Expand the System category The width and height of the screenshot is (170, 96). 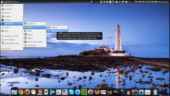(12, 27)
